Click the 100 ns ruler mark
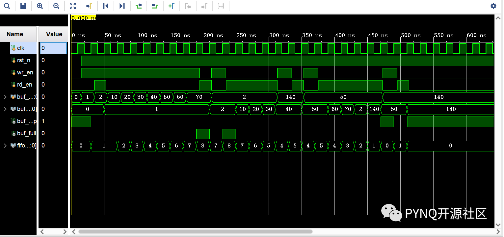504x237 pixels. click(x=147, y=35)
